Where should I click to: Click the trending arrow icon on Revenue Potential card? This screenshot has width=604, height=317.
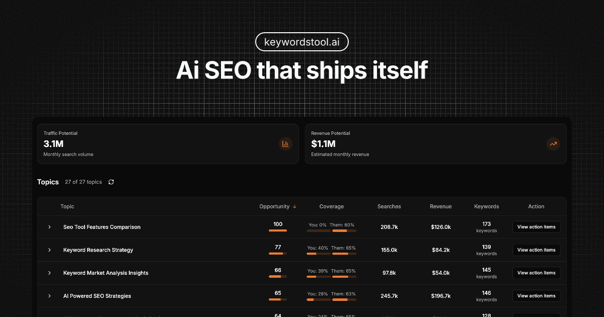(x=553, y=144)
